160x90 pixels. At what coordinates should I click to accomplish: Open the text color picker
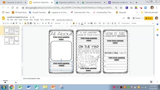point(82,23)
